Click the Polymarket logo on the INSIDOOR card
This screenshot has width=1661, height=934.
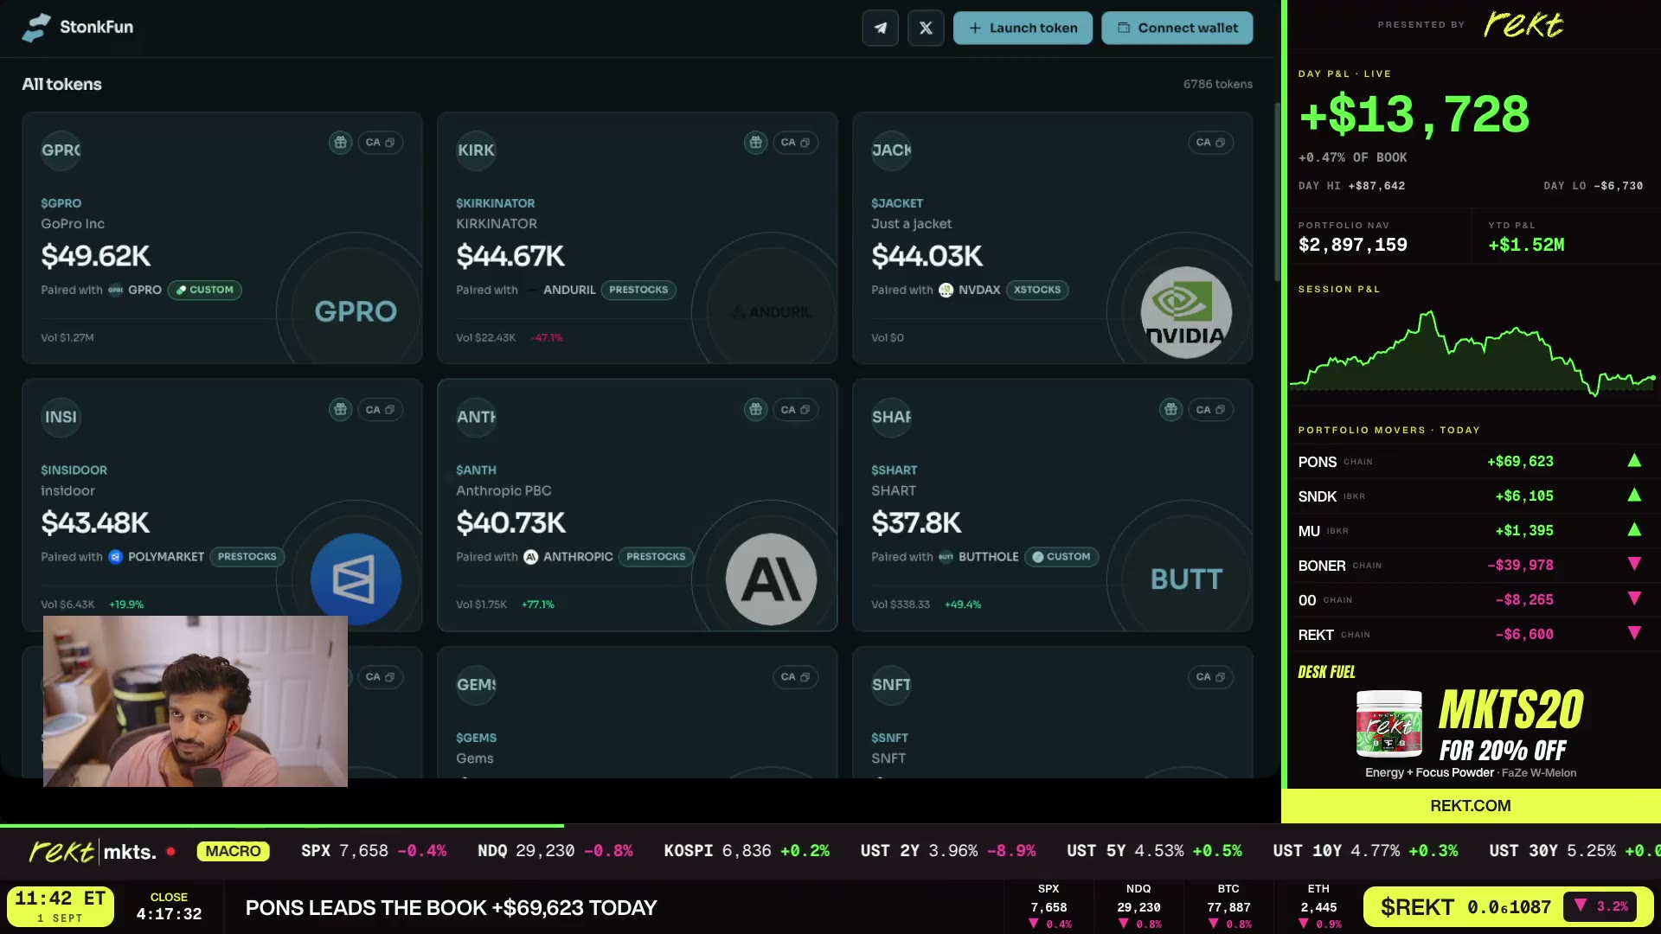pos(356,579)
